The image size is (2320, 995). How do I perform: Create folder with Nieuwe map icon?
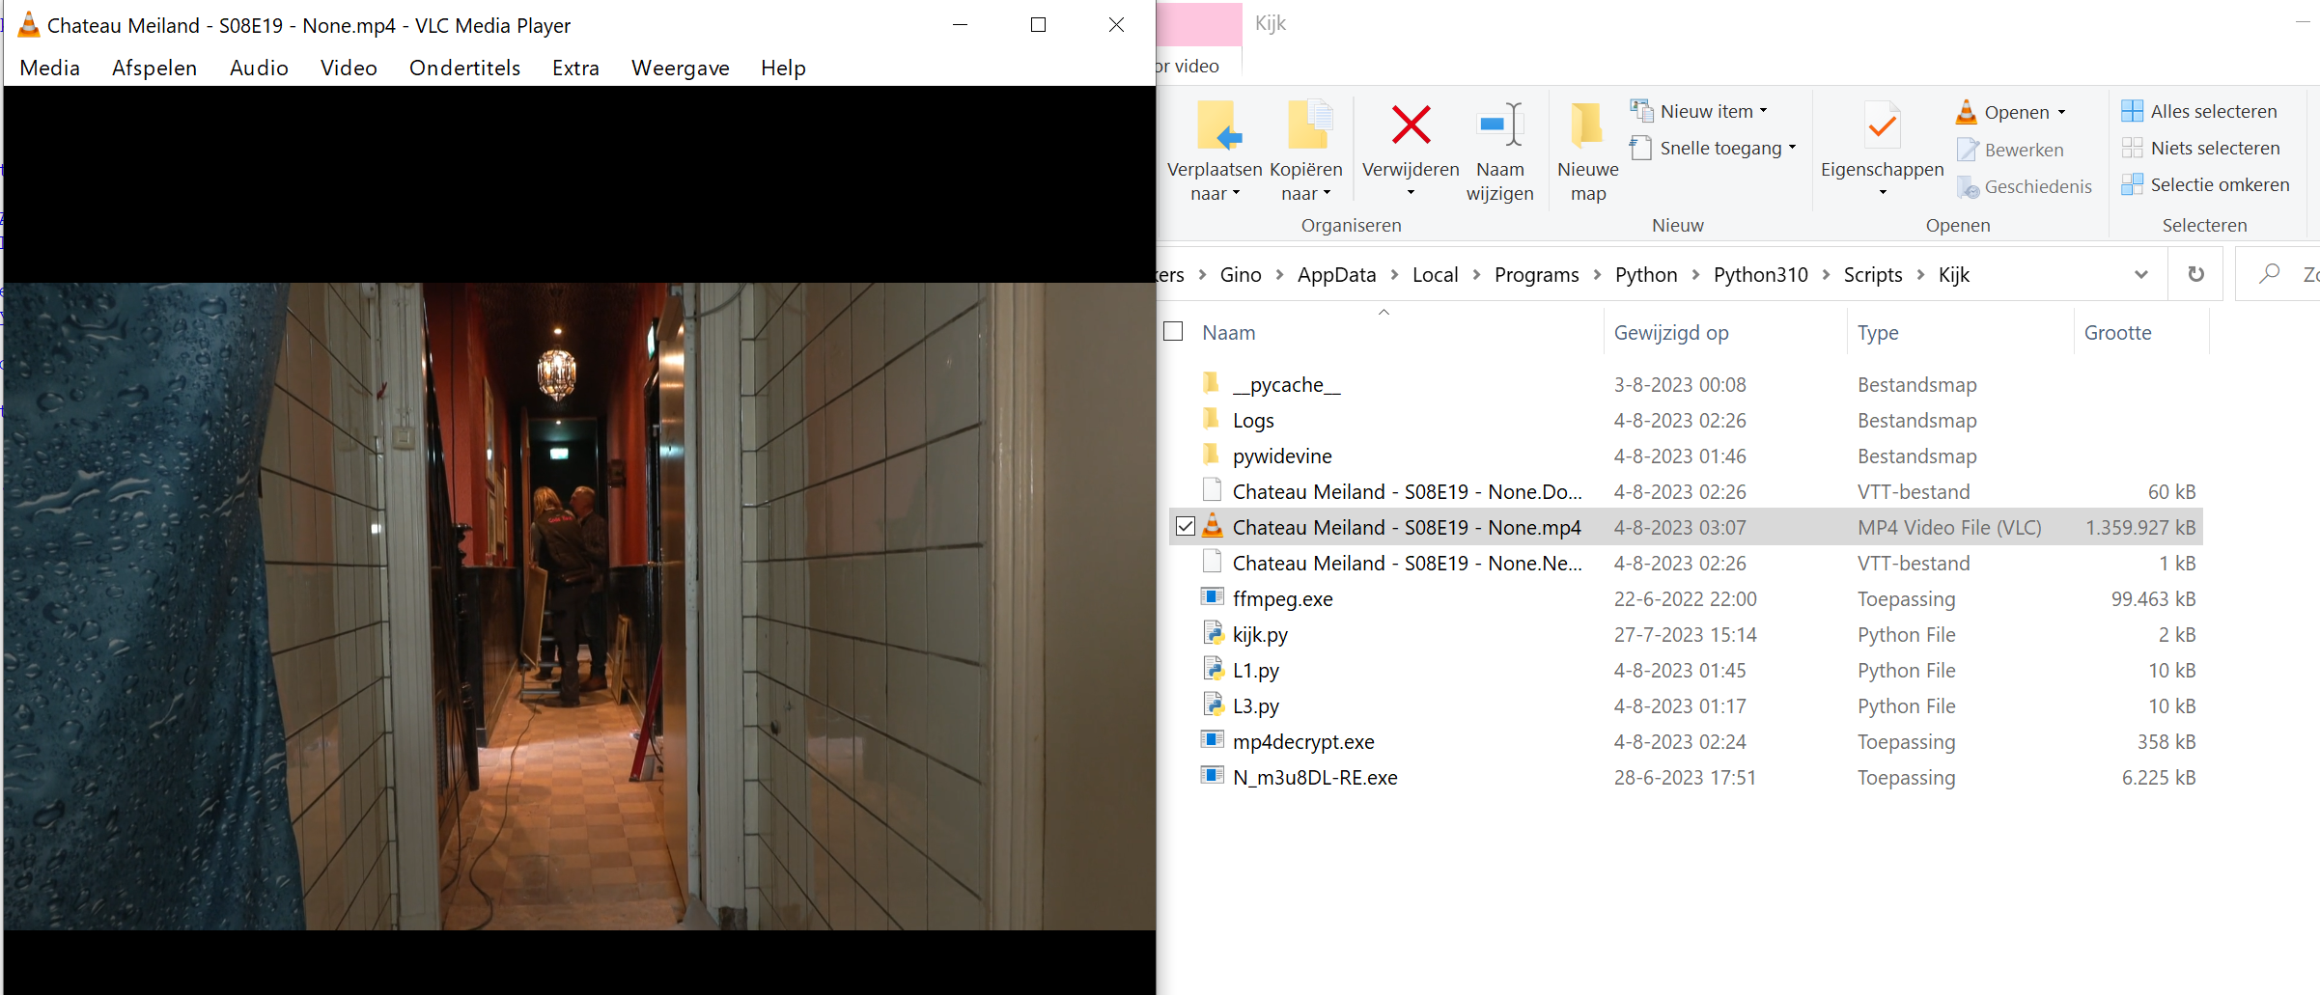click(x=1586, y=126)
